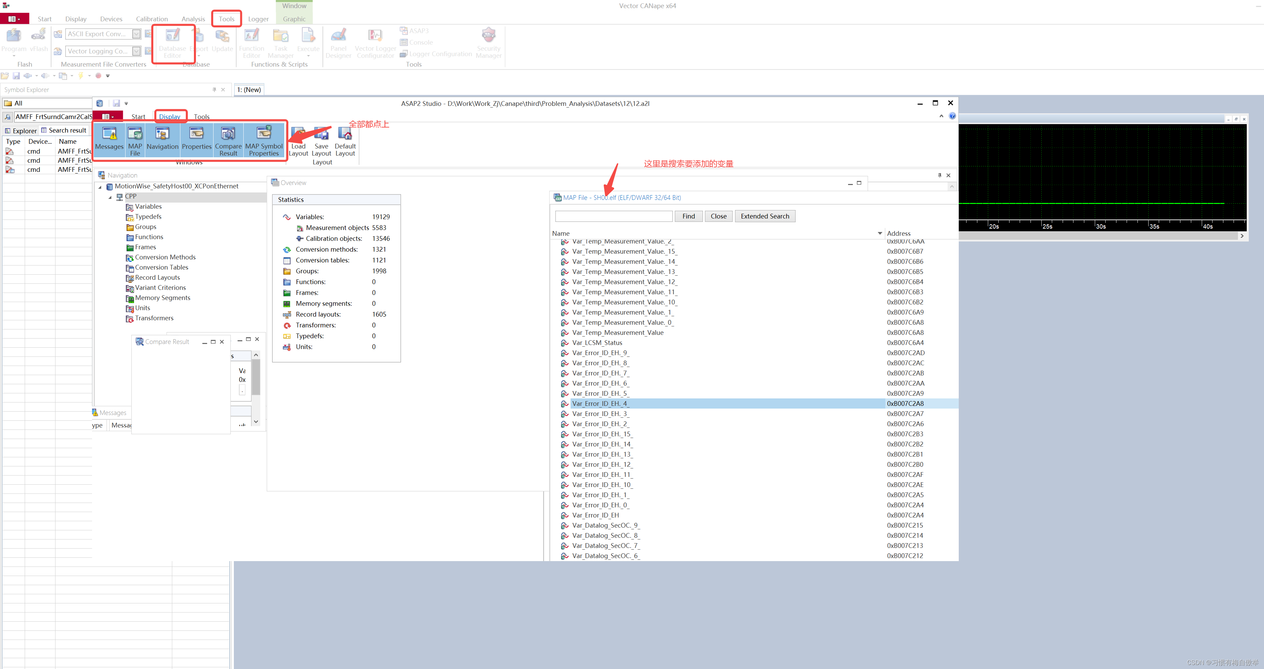Toggle auto-hide pin on the MAP File panel
Viewport: 1264px width, 669px height.
click(939, 175)
